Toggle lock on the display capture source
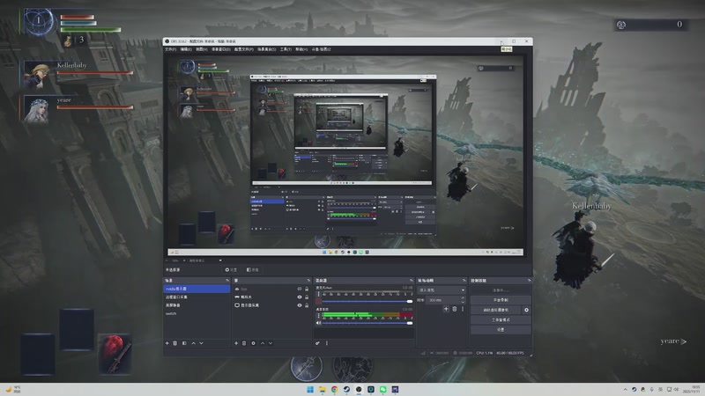 coord(307,304)
